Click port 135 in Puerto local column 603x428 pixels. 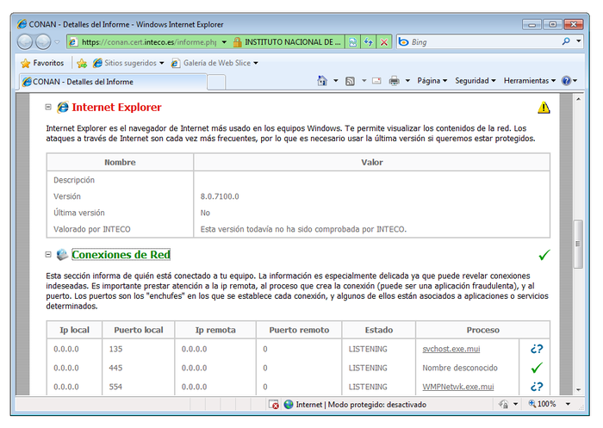[x=115, y=349]
